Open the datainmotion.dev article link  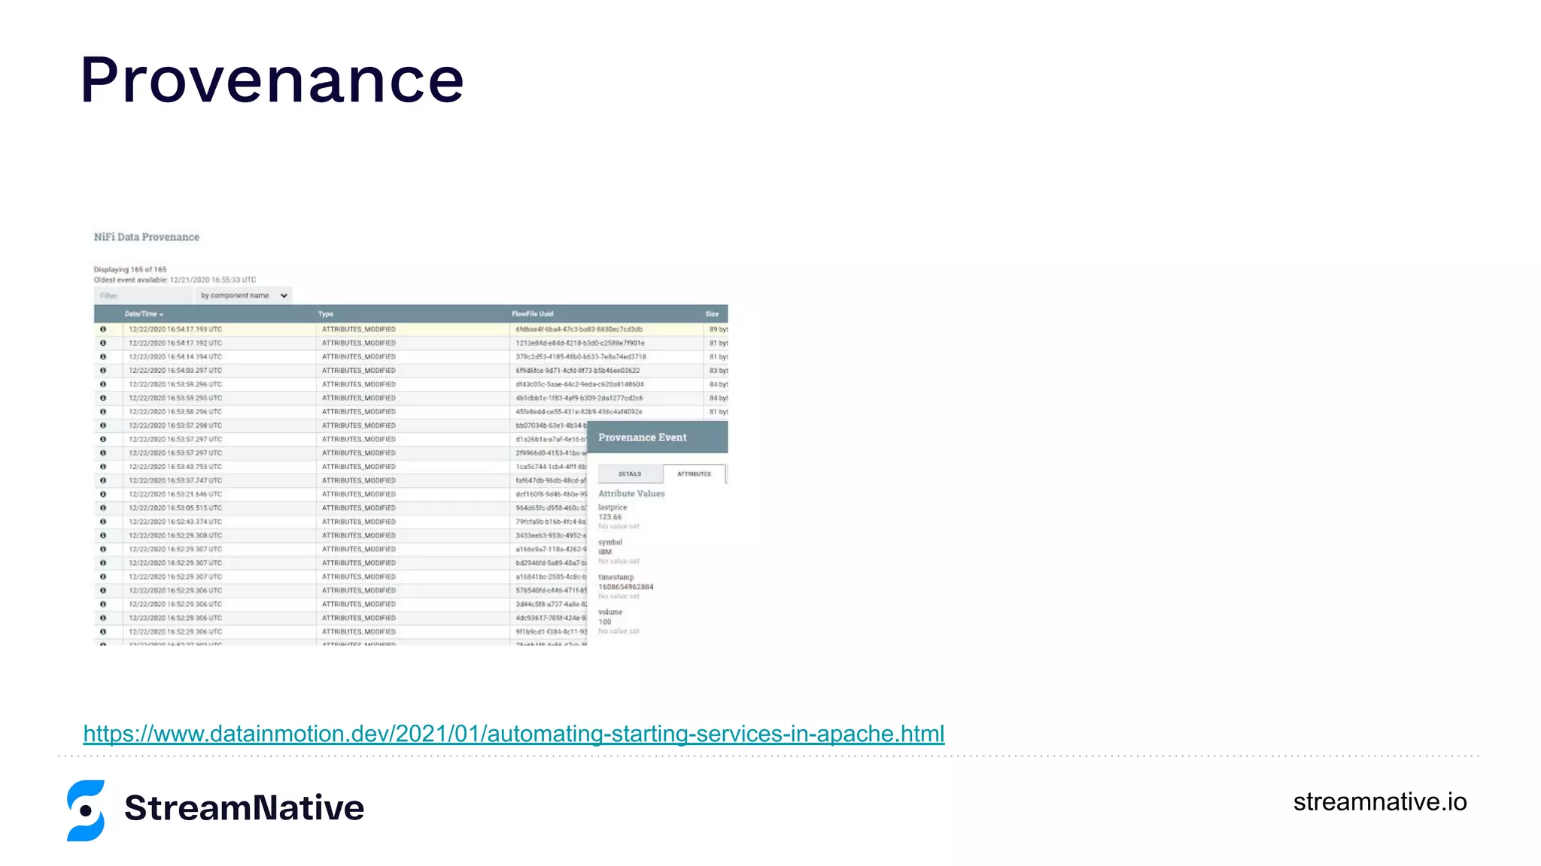click(514, 734)
